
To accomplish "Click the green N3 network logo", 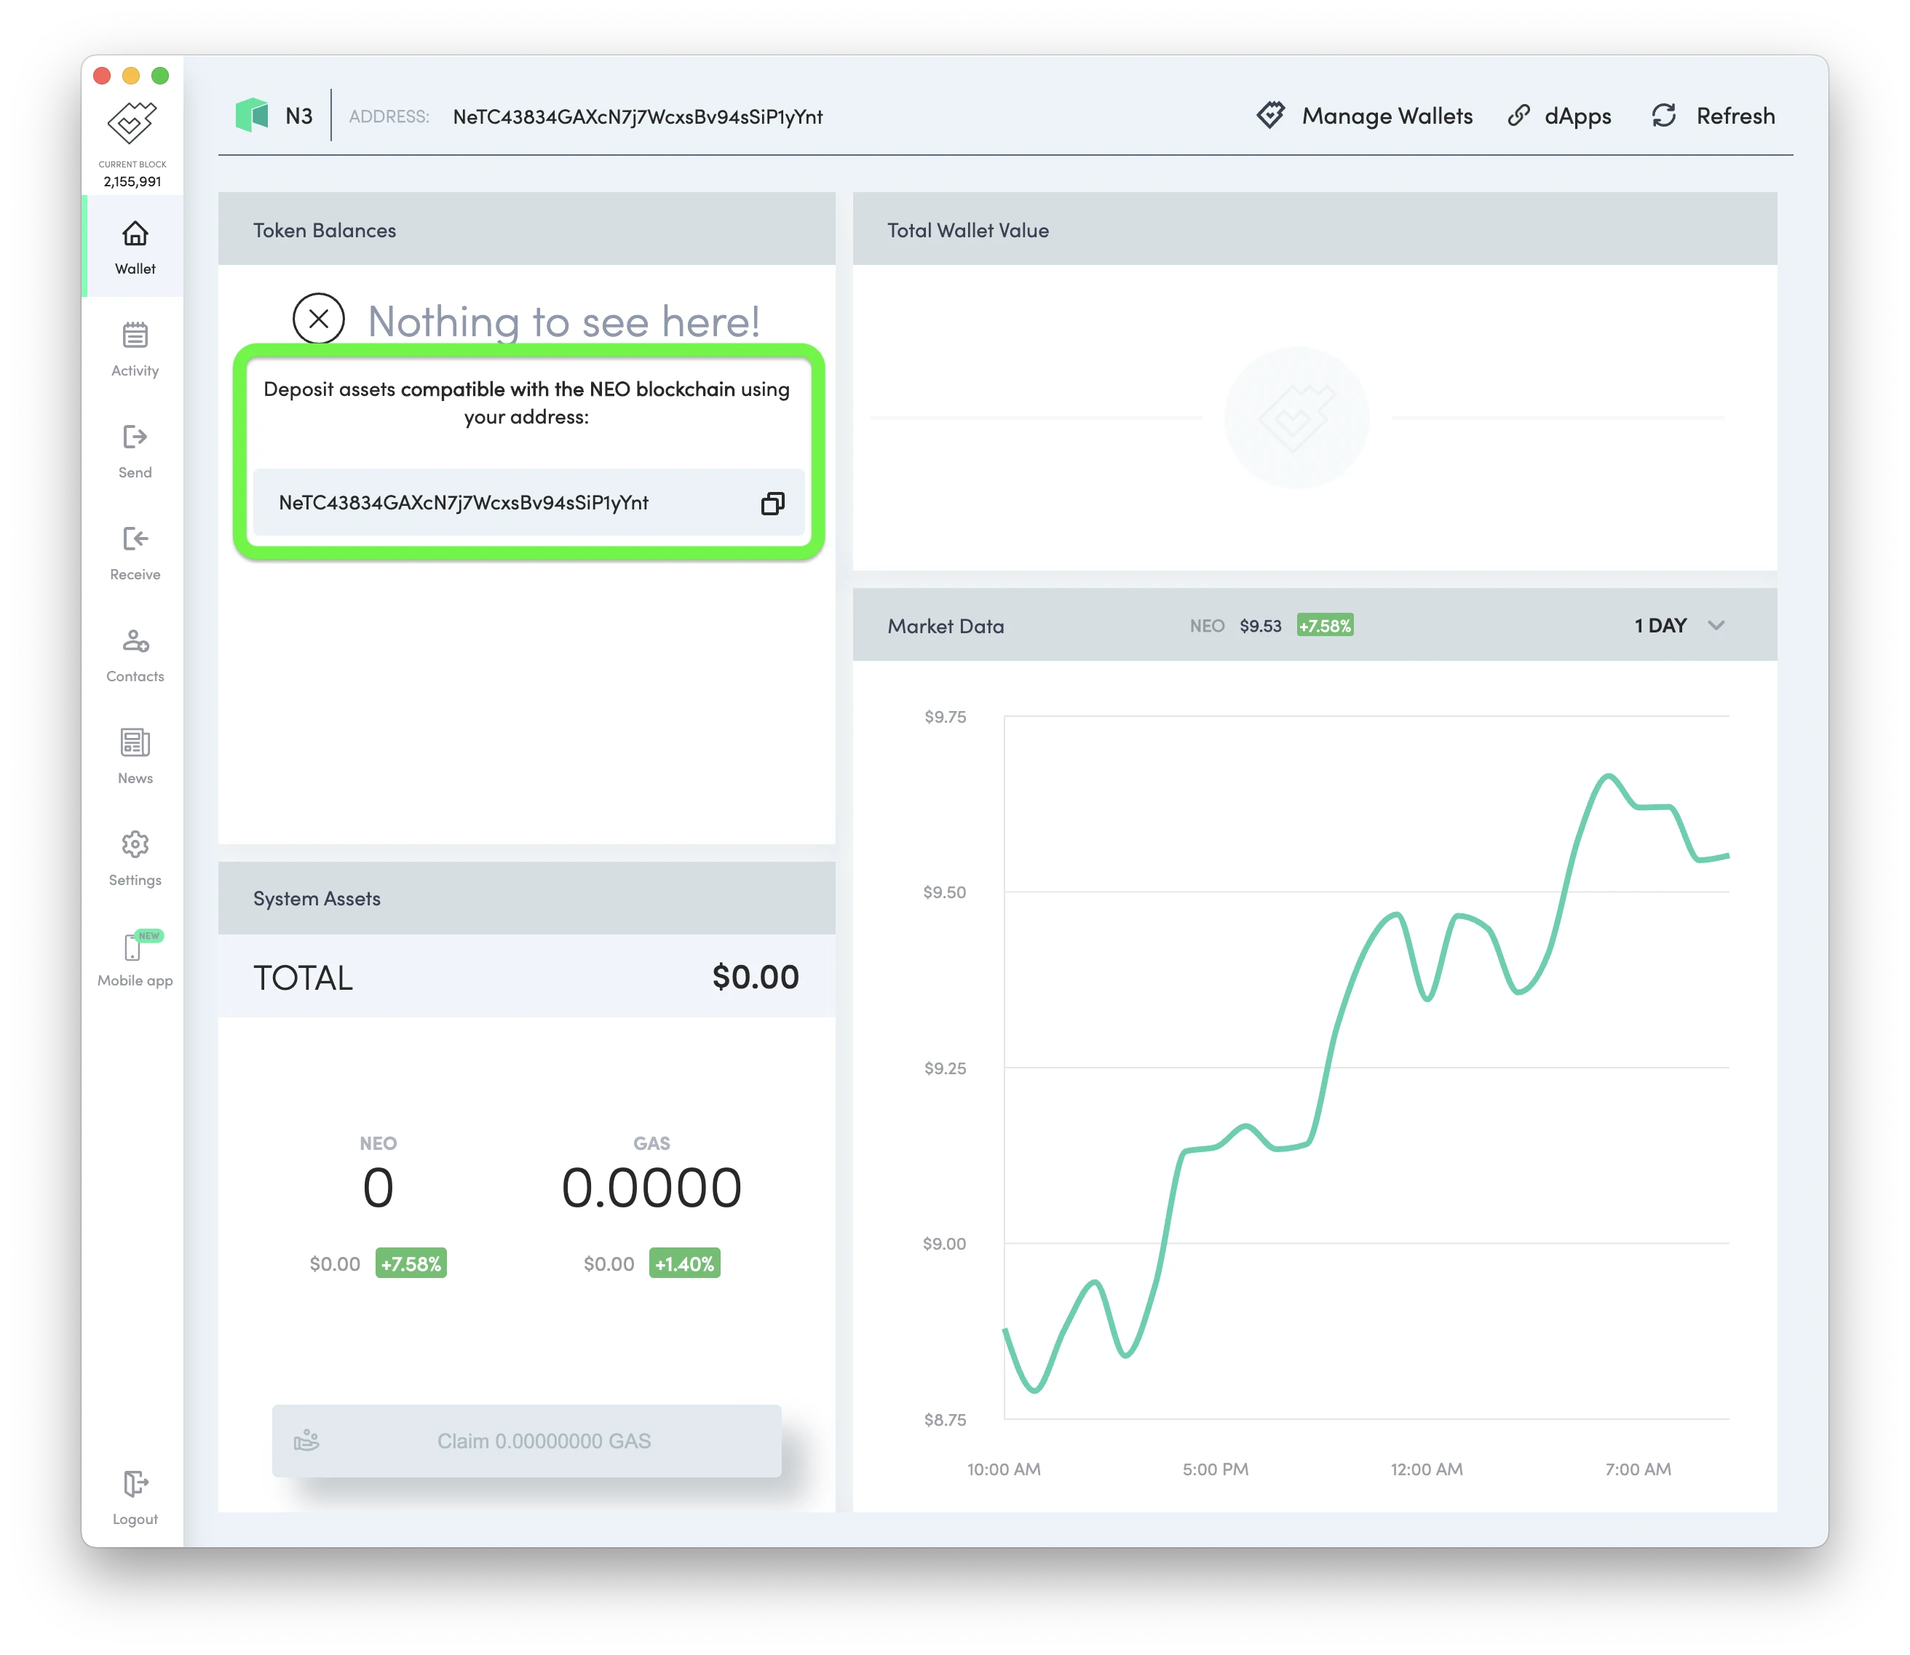I will 251,114.
